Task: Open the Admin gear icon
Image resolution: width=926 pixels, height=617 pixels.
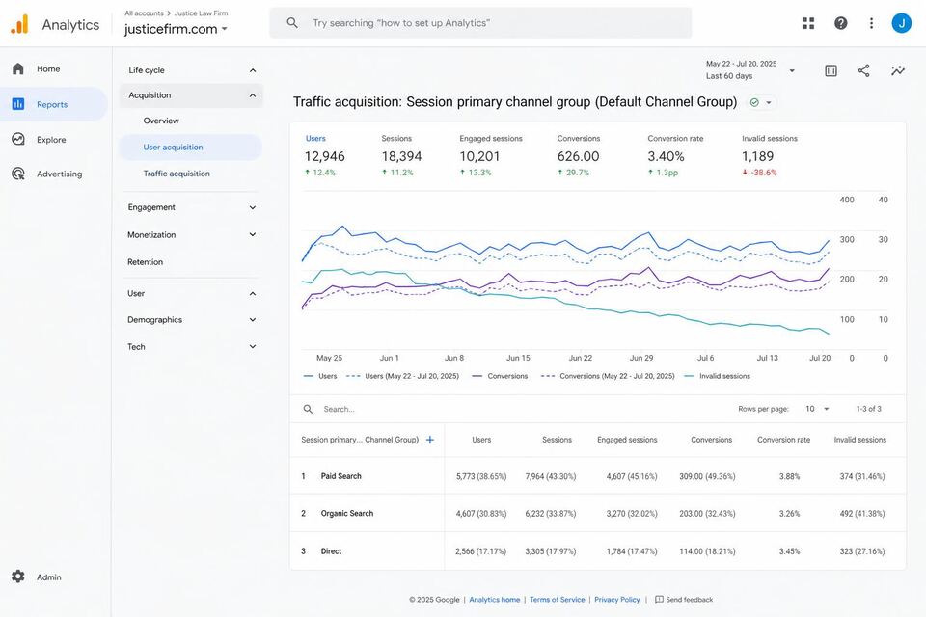Action: pos(18,577)
